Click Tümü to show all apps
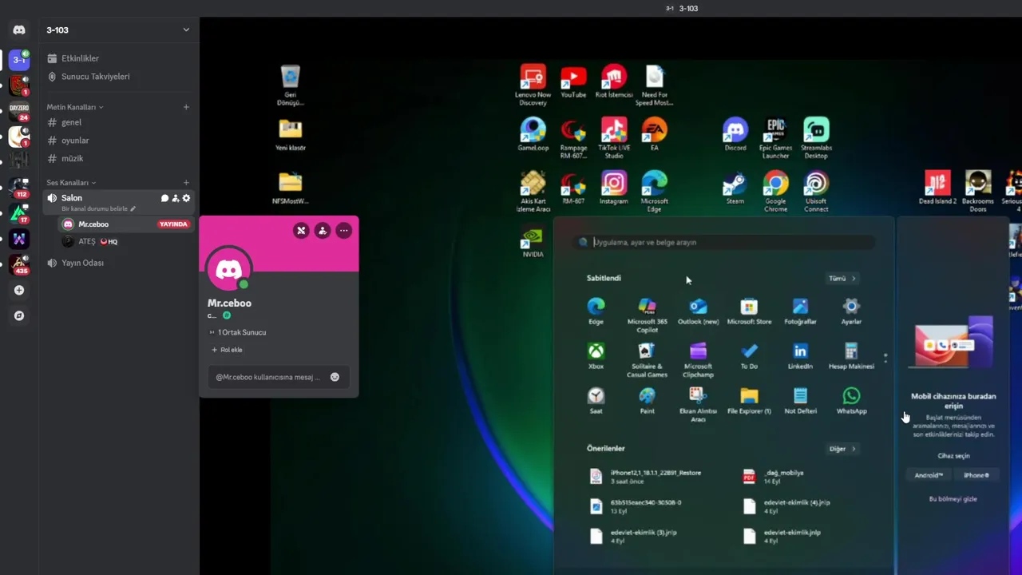Viewport: 1022px width, 575px height. click(842, 279)
